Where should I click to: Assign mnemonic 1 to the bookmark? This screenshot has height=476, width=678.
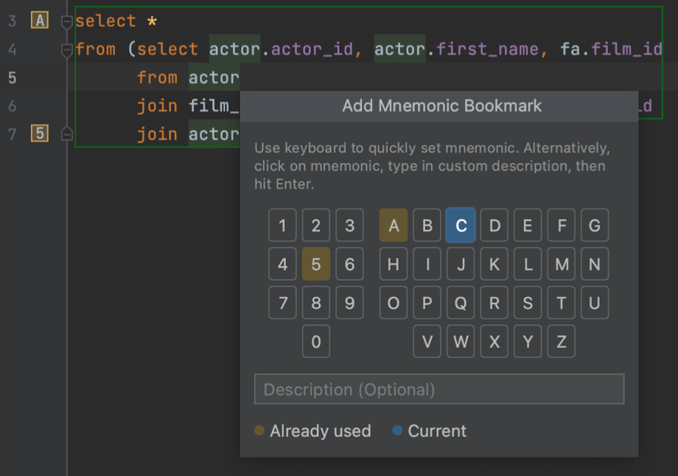pos(282,225)
